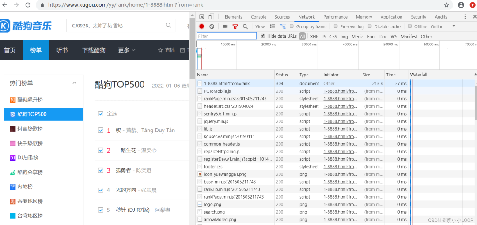Uncheck Hide data URLs checkbox
The height and width of the screenshot is (225, 477).
[263, 36]
